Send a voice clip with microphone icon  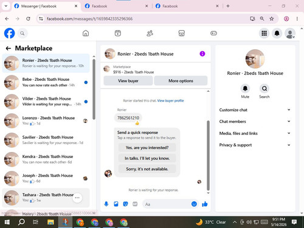106,204
